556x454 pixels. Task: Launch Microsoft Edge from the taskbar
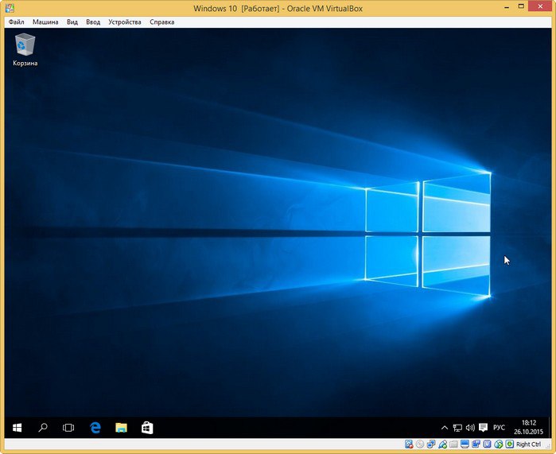(95, 428)
